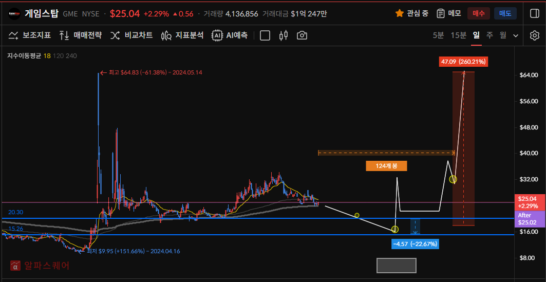Click the After $25.02 price tag
The width and height of the screenshot is (546, 282).
pos(530,219)
